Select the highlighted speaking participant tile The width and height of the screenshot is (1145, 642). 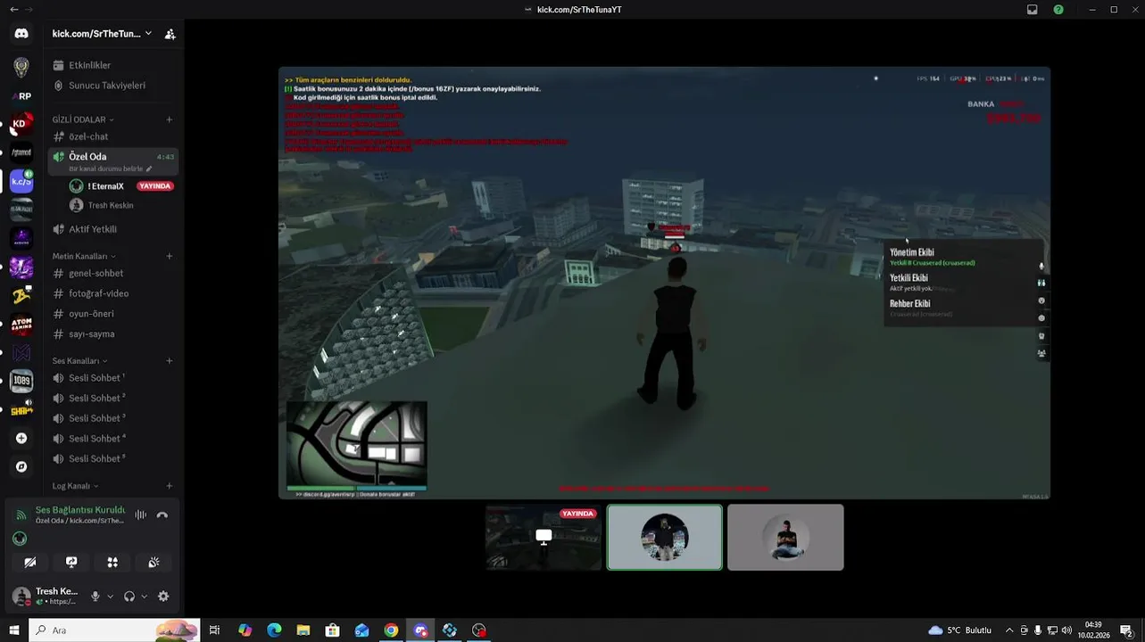coord(665,537)
